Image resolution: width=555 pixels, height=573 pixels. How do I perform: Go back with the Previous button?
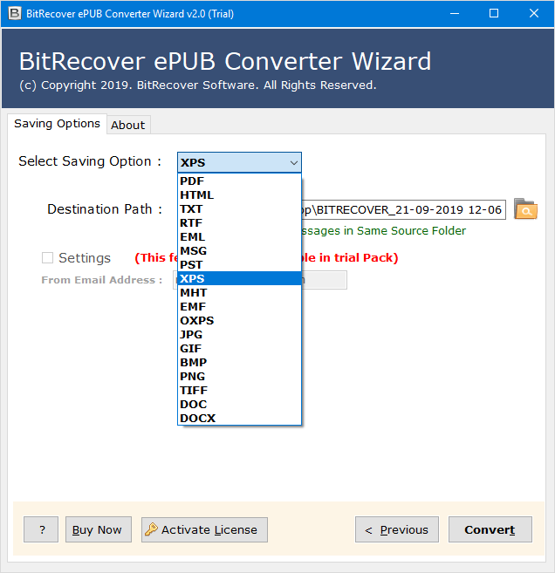[397, 529]
